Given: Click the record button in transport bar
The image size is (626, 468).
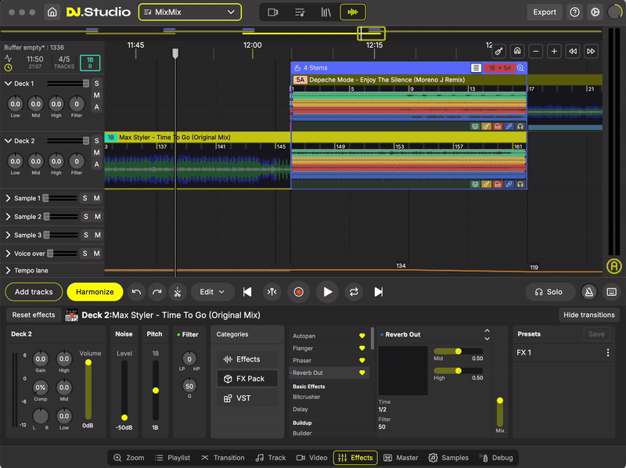Looking at the screenshot, I should [298, 292].
